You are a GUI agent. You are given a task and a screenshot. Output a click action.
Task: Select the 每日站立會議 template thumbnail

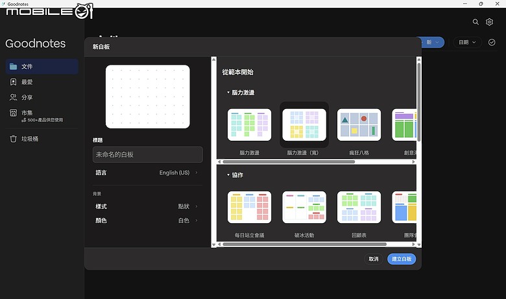[x=249, y=207]
